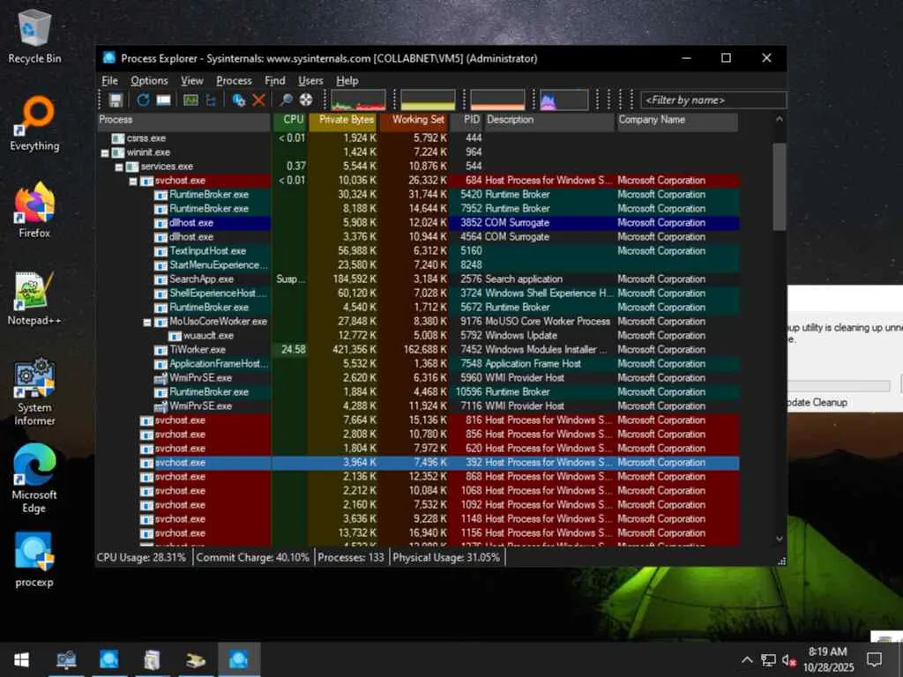903x677 pixels.
Task: Open the Help menu
Action: click(347, 80)
